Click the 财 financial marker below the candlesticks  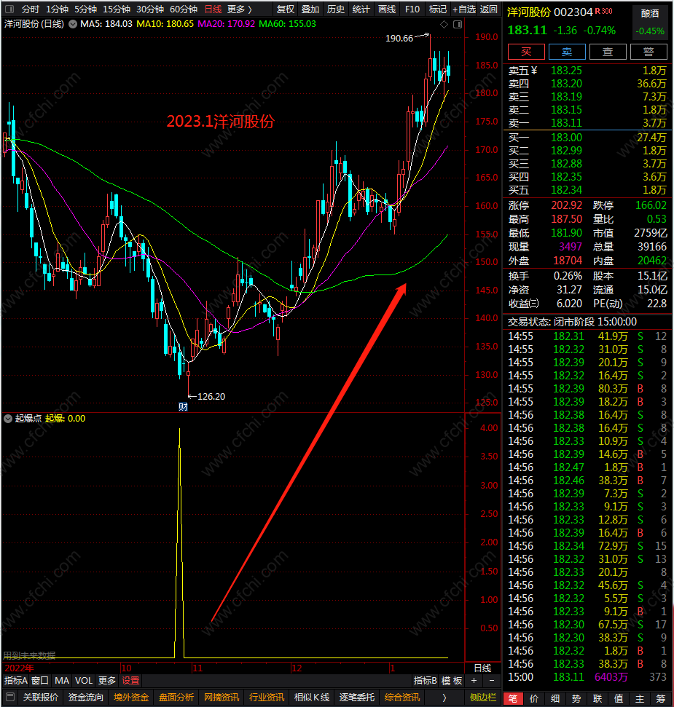[183, 407]
